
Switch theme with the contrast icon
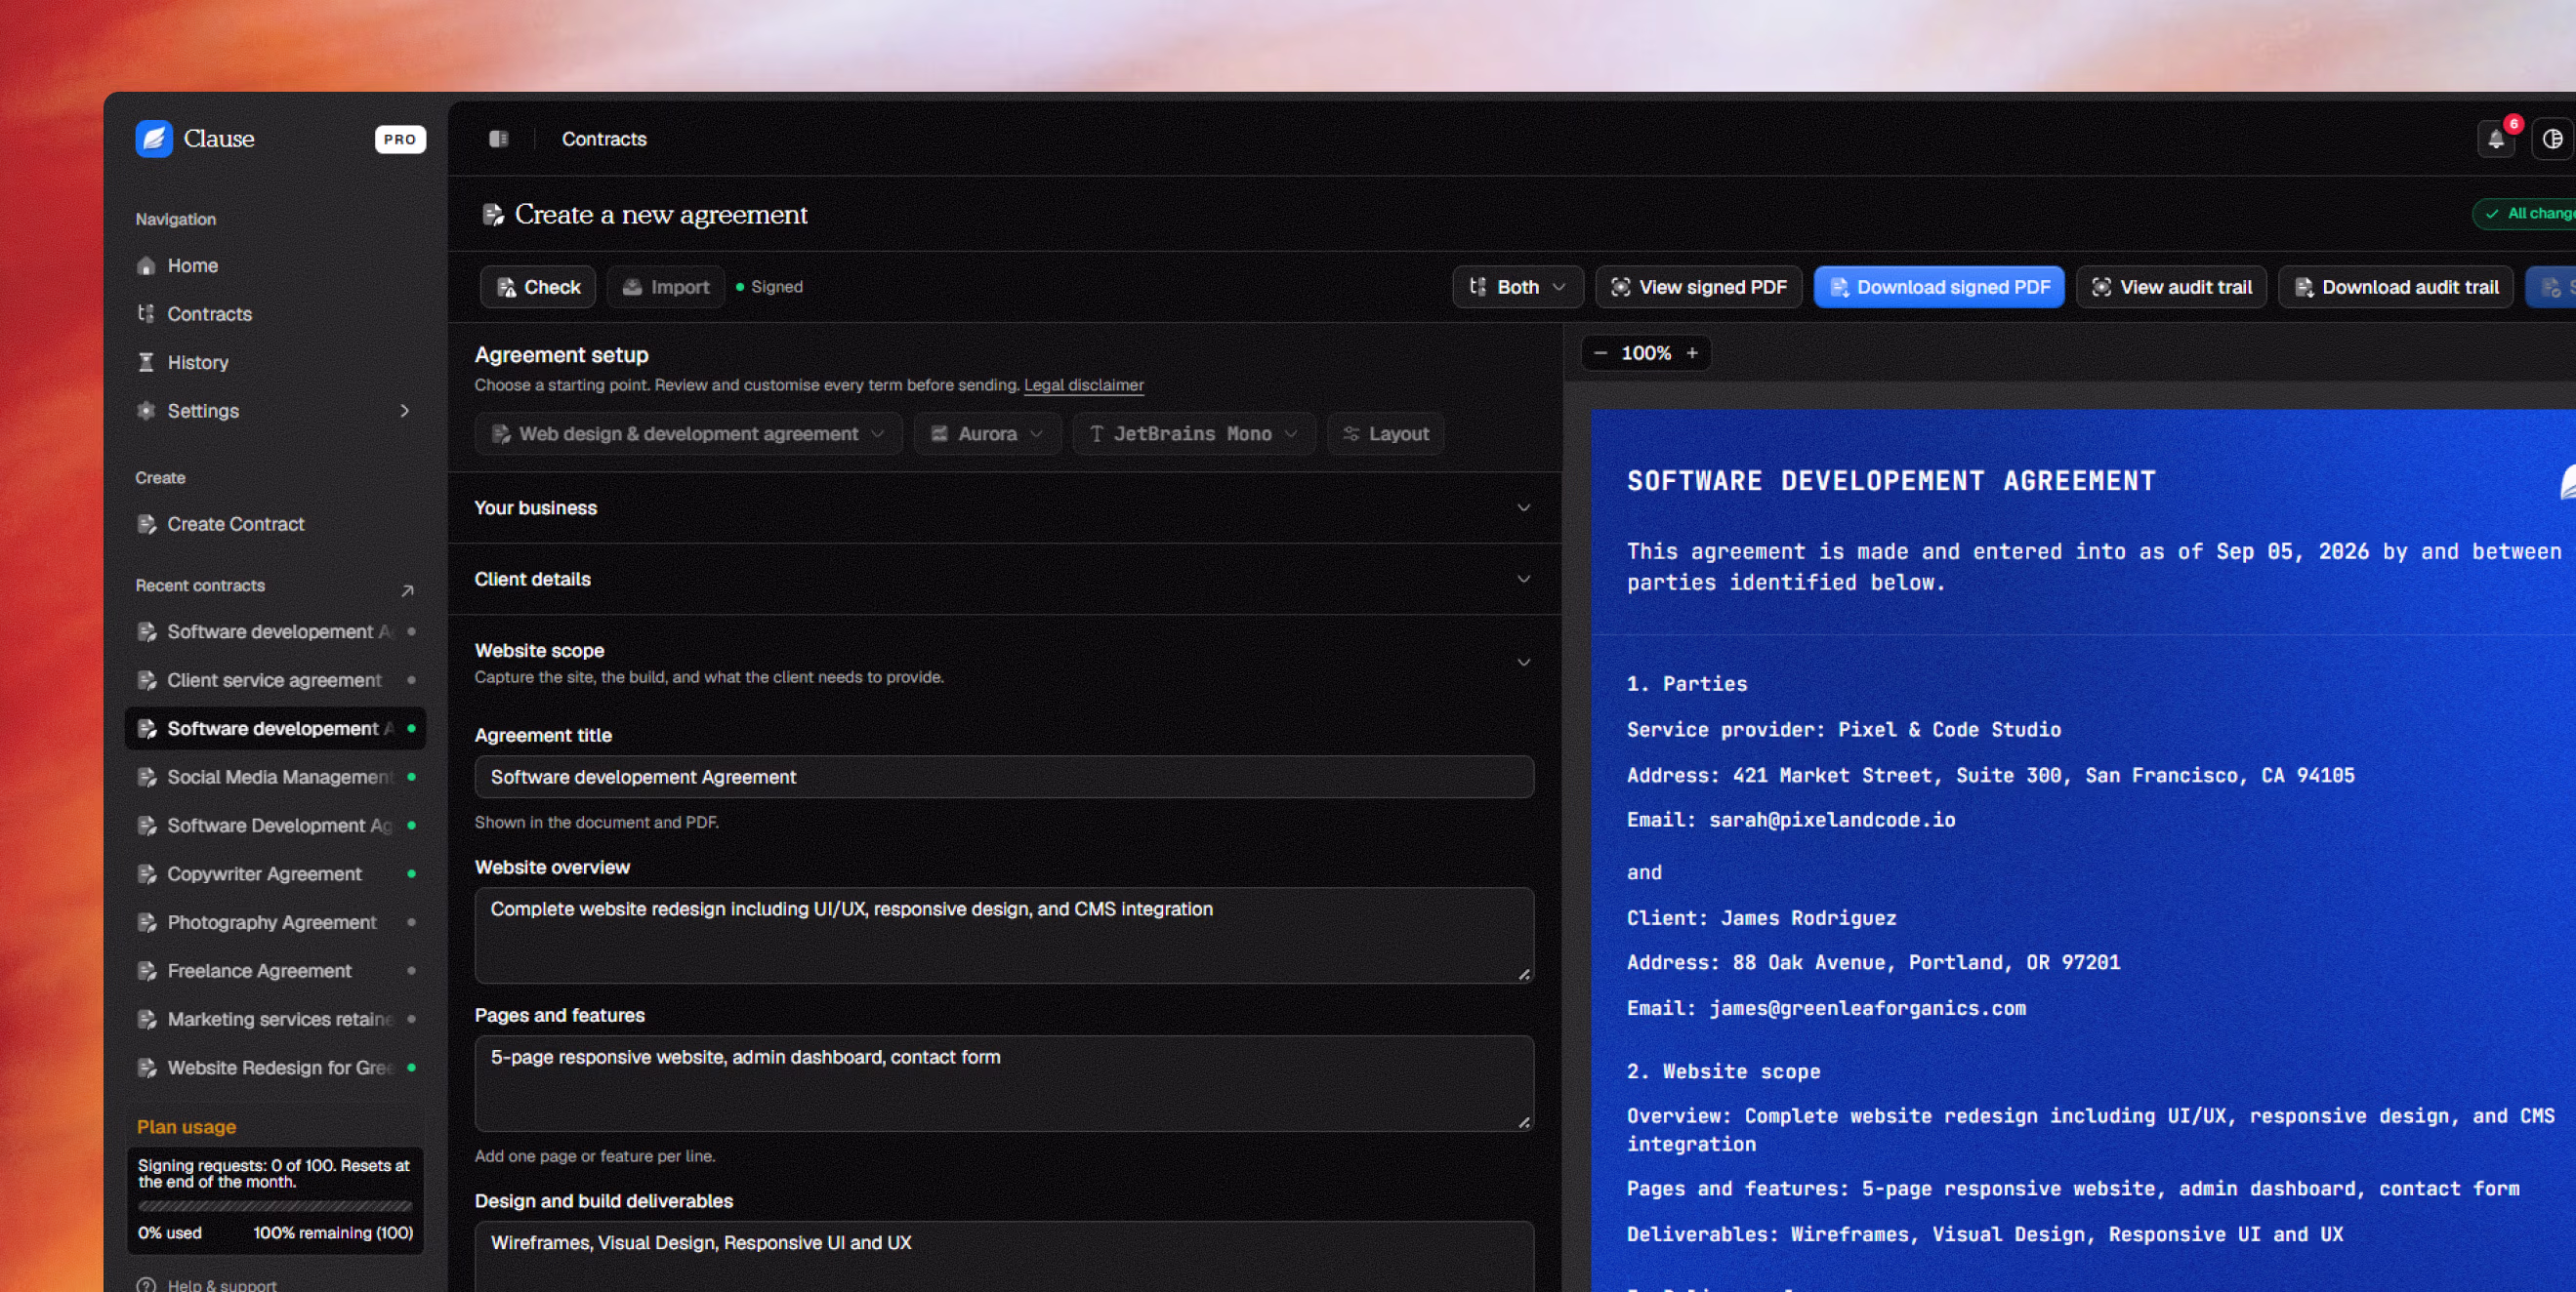pyautogui.click(x=2552, y=139)
